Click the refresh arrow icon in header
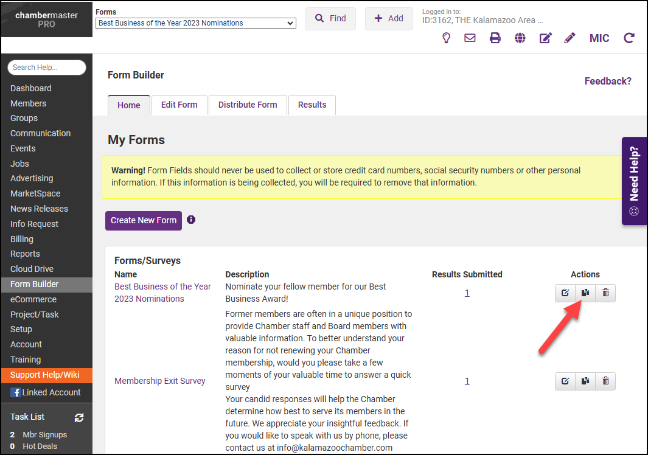 (x=629, y=38)
